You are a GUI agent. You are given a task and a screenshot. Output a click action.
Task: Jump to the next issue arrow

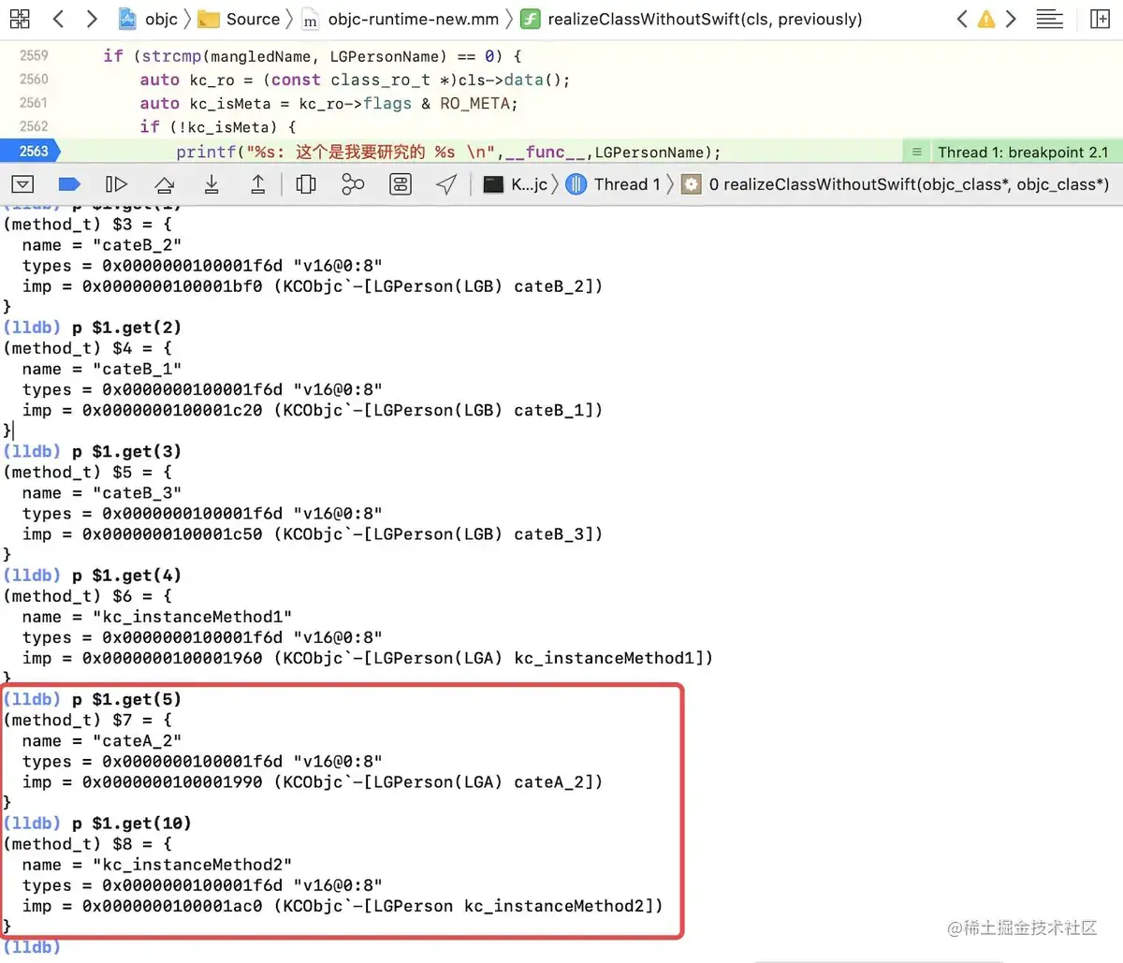[x=1011, y=19]
